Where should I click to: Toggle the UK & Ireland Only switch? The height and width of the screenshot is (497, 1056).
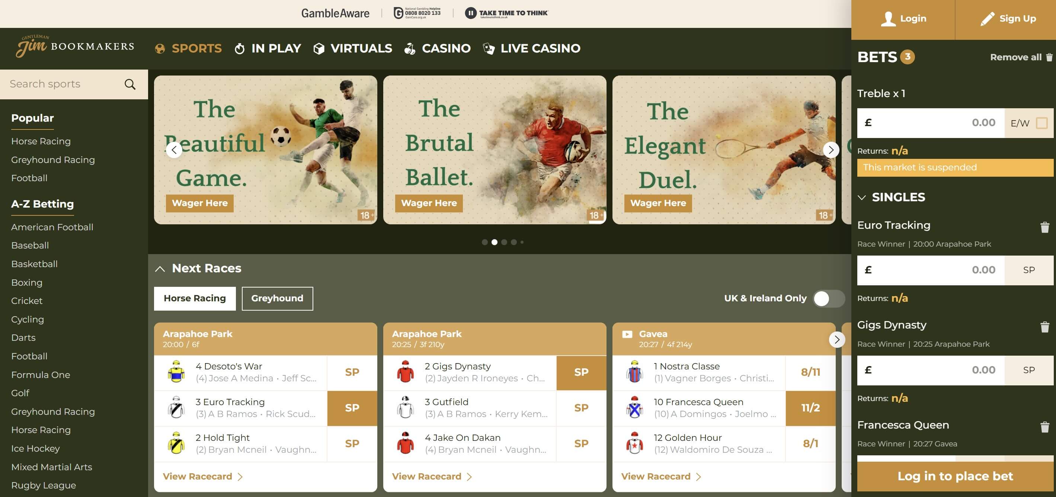click(829, 299)
